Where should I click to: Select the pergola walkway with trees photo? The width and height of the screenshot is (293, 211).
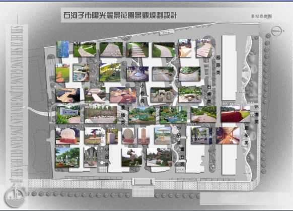201,135
